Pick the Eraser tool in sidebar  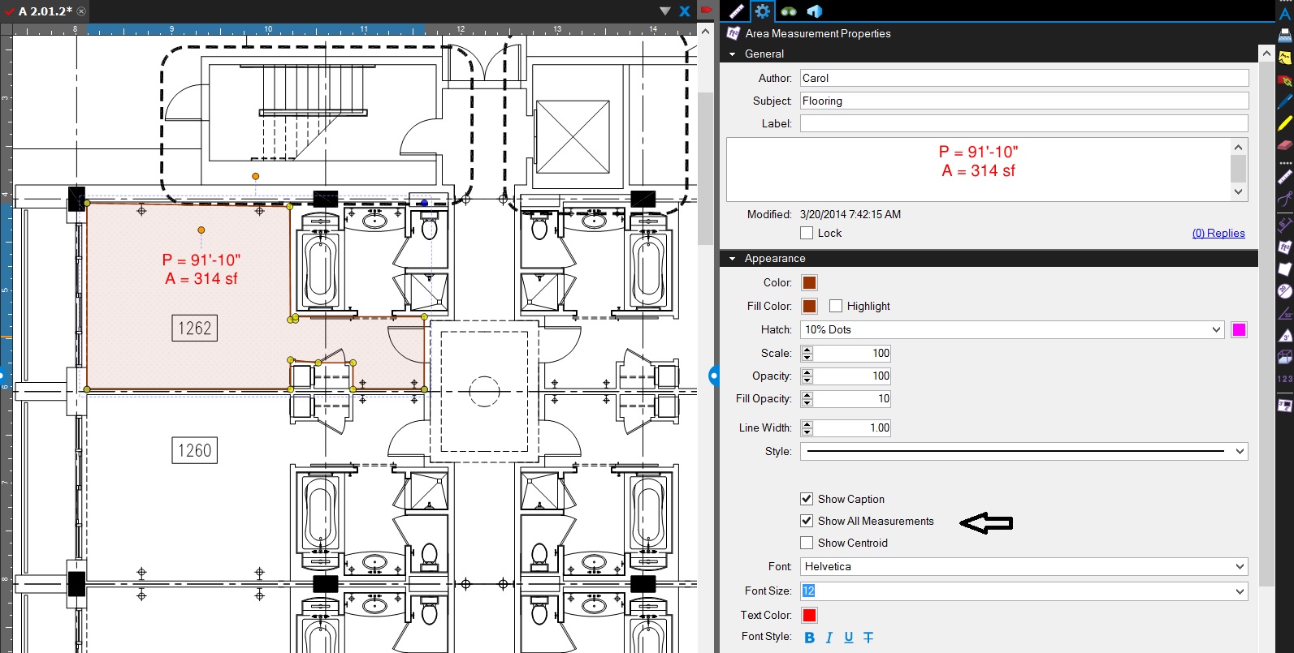click(x=1284, y=146)
